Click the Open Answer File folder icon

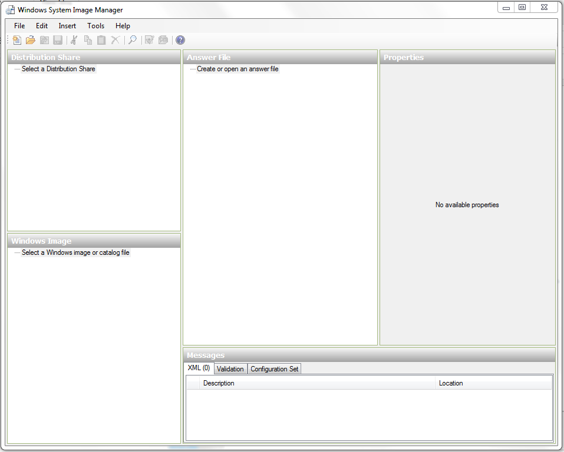31,40
